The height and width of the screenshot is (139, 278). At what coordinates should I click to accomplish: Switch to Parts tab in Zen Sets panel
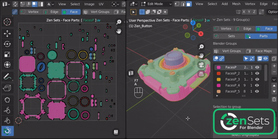[x=261, y=36]
